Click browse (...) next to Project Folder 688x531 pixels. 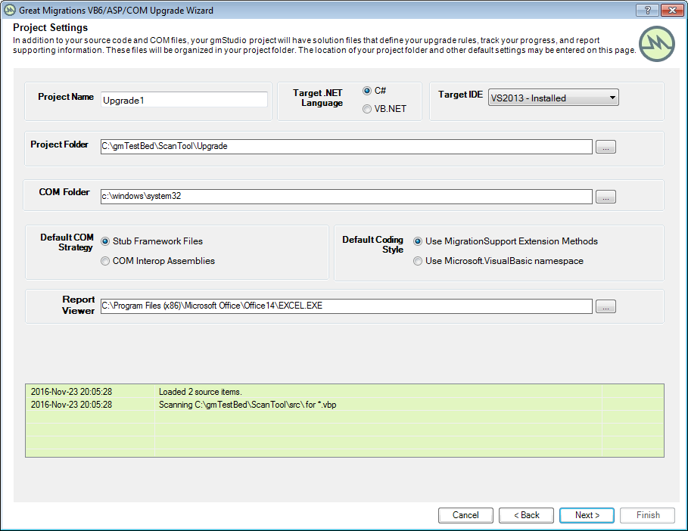pyautogui.click(x=606, y=147)
